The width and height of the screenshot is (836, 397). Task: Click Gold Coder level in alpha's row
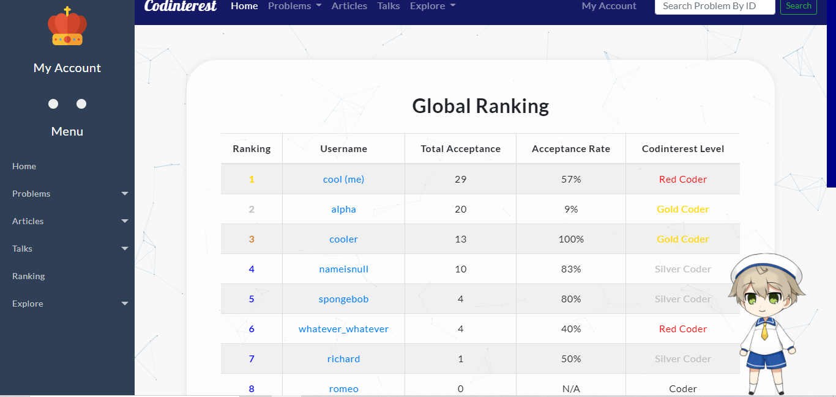click(x=683, y=209)
